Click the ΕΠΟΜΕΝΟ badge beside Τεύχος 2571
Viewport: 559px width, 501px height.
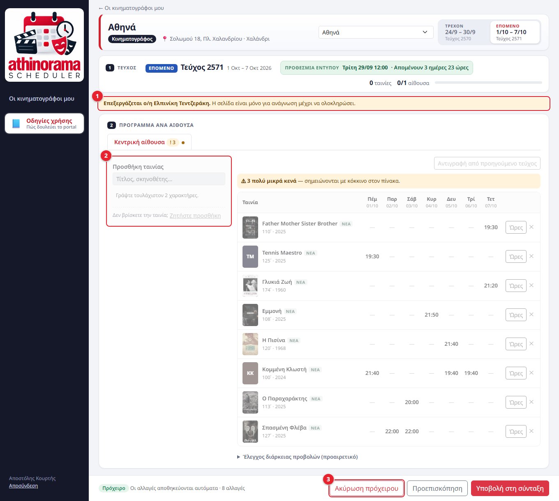[161, 68]
